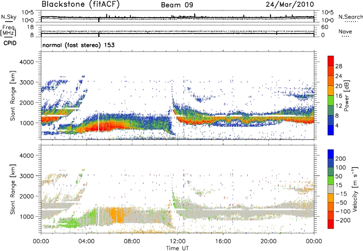Click the Velocity colorbar gray segment
This screenshot has height=251, width=363.
[331, 189]
